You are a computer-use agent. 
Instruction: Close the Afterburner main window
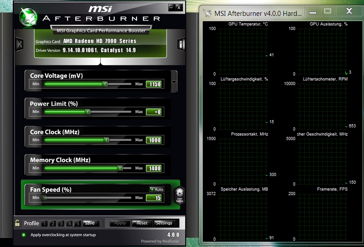click(x=179, y=7)
